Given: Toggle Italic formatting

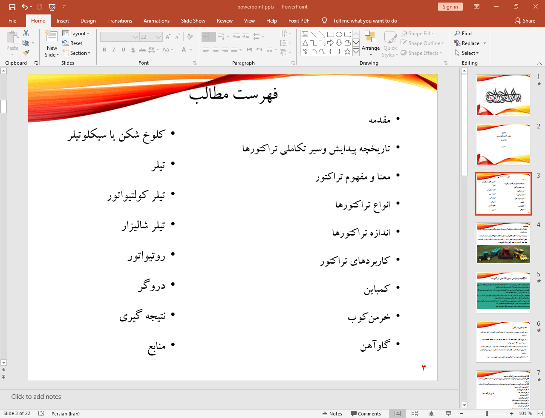Looking at the screenshot, I should (114, 50).
